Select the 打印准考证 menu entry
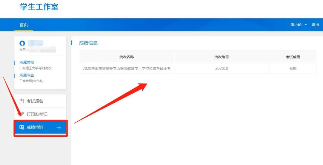The image size is (323, 165). 37,114
